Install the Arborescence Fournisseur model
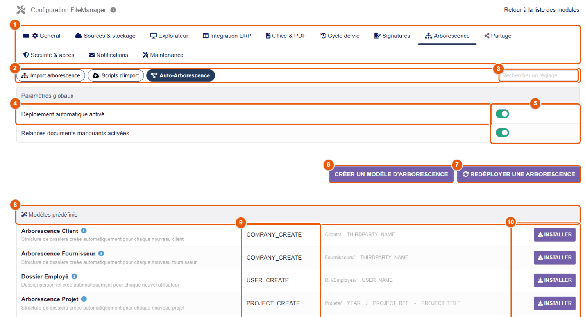This screenshot has height=317, width=585. [x=555, y=258]
